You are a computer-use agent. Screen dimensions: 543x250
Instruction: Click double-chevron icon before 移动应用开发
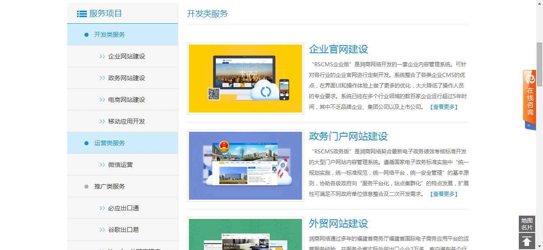102,122
